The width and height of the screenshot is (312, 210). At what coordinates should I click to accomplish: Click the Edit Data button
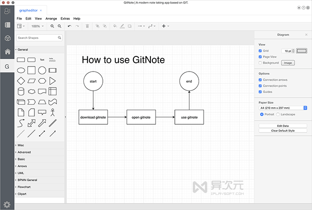[283, 126]
